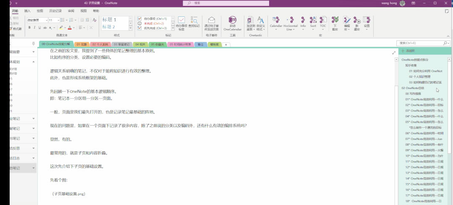
Task: Insert a numbered list
Action: pyautogui.click(x=72, y=20)
